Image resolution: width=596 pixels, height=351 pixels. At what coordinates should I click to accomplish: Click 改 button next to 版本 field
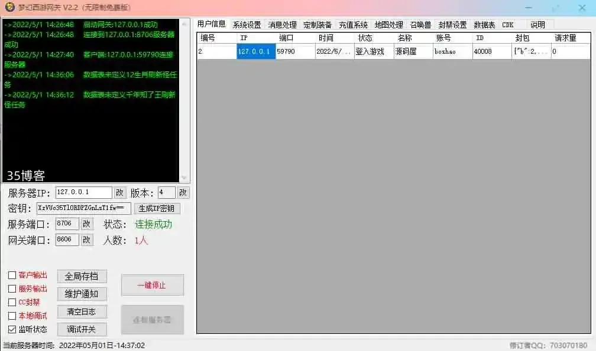click(183, 192)
